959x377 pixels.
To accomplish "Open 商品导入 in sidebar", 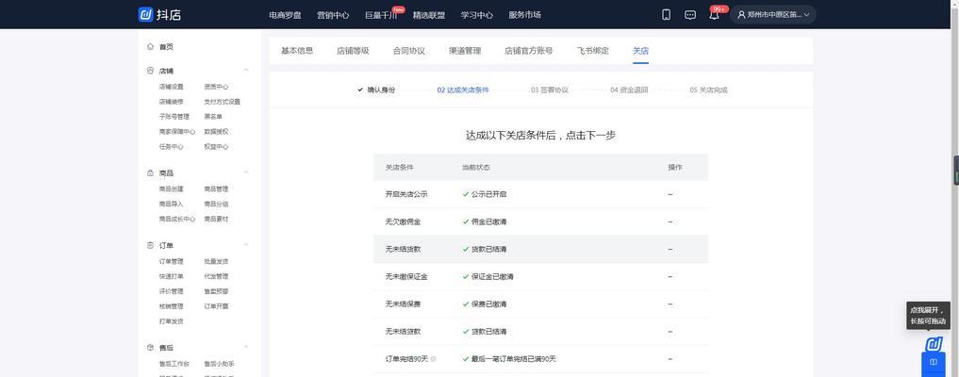I will [x=172, y=204].
